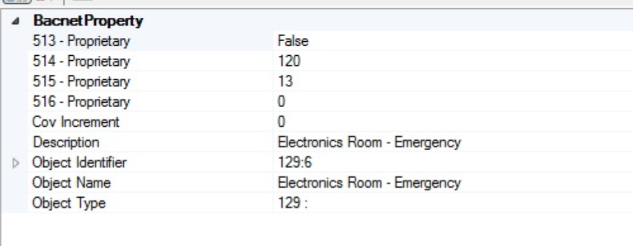Select the Cov Increment row label
633x246 pixels.
pos(76,122)
